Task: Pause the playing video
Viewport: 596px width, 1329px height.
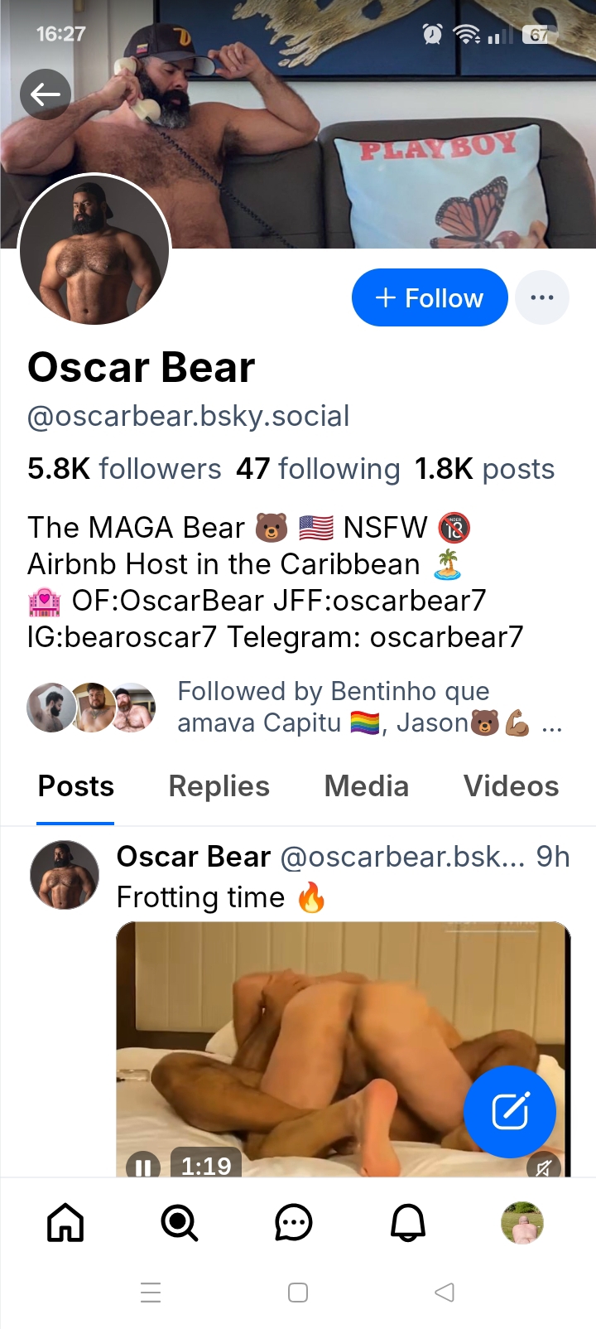Action: coord(142,1167)
